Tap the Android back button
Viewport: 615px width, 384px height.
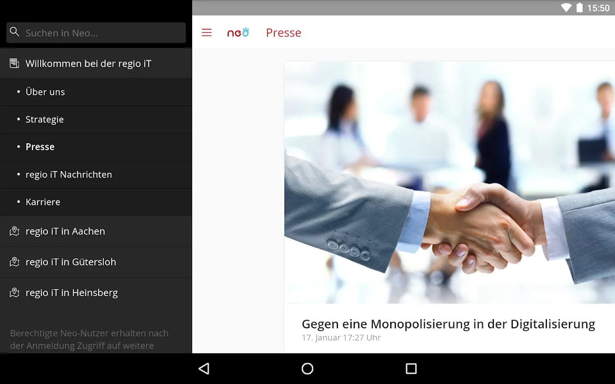click(x=204, y=369)
